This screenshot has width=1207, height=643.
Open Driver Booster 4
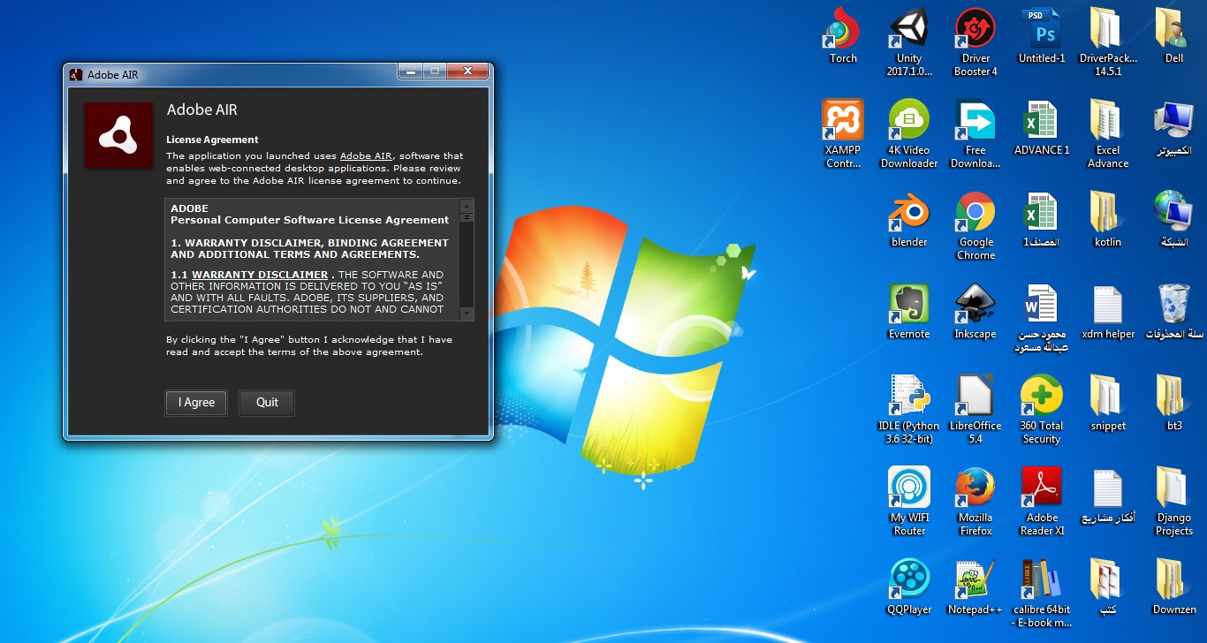point(975,28)
